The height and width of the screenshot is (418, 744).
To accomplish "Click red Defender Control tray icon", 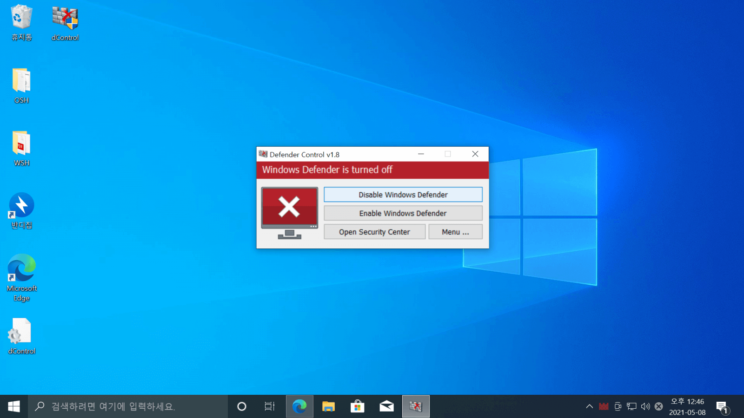I will (604, 406).
